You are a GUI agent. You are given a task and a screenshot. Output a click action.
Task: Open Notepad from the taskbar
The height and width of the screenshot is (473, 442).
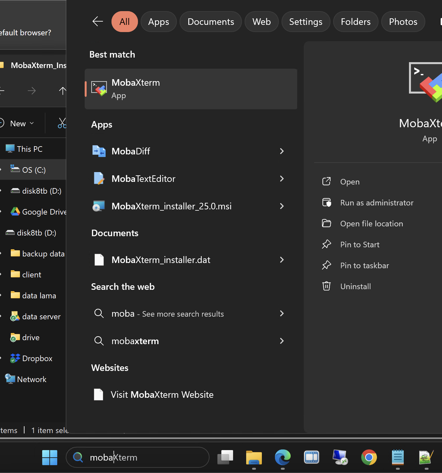[398, 457]
